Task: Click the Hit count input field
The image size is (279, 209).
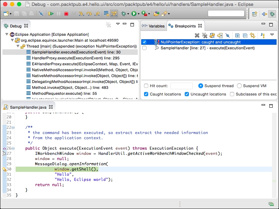Action: click(x=181, y=86)
